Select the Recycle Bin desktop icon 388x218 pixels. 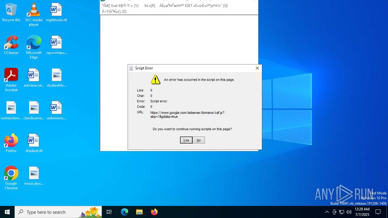click(x=11, y=13)
